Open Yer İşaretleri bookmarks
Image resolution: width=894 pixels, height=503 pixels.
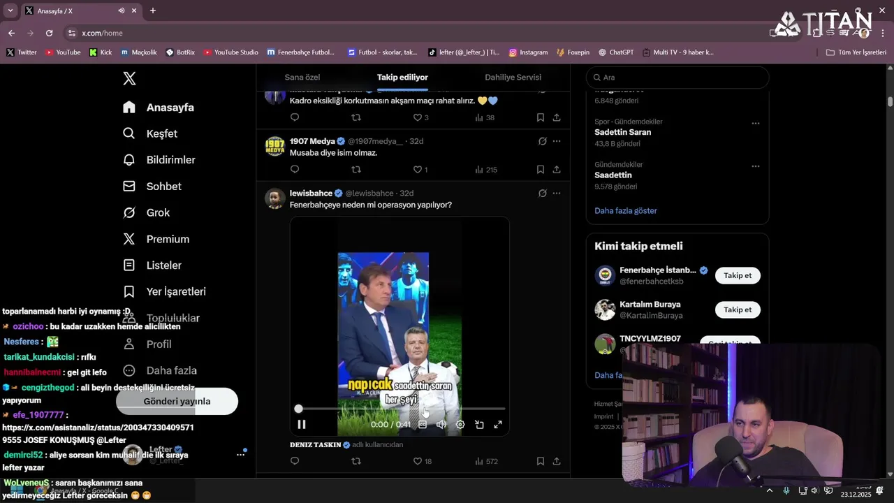164,291
